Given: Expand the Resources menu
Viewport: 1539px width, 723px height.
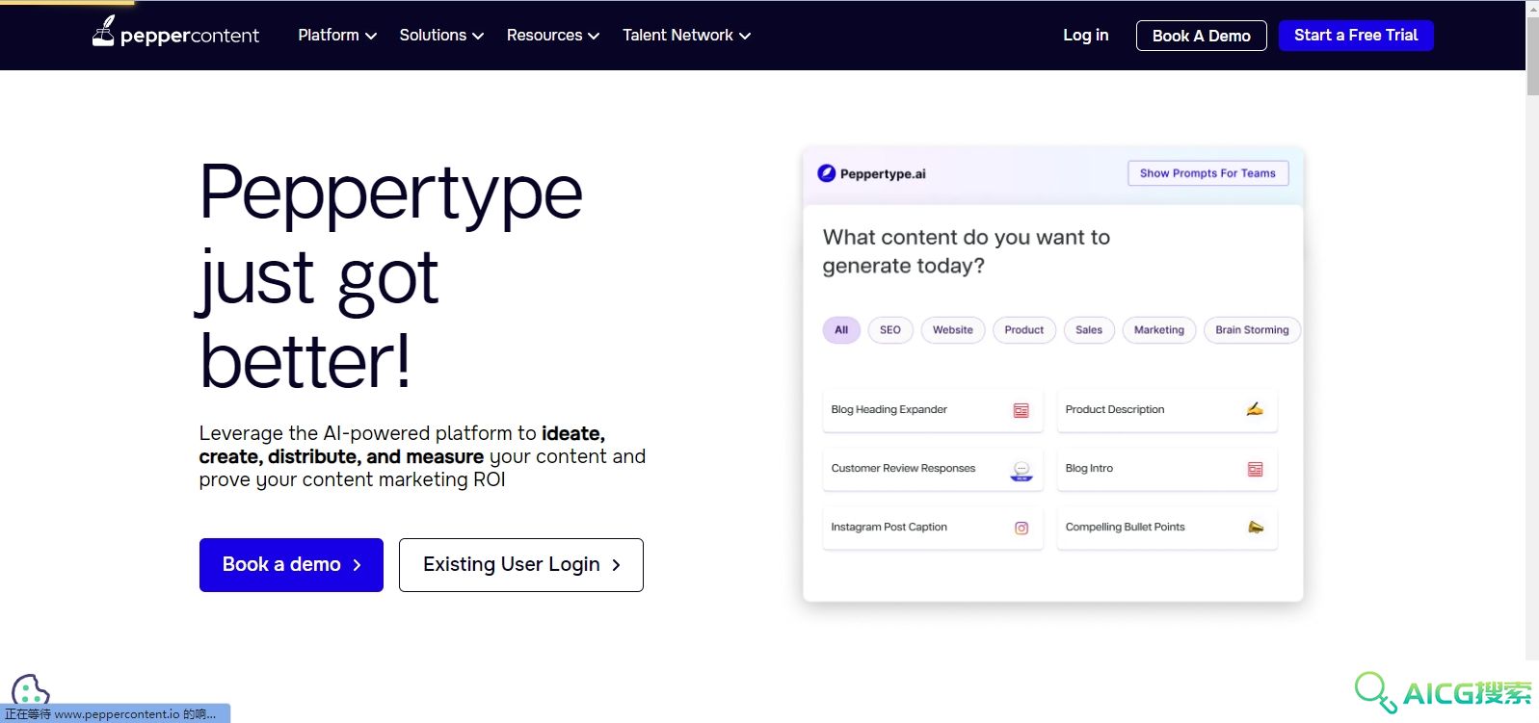Looking at the screenshot, I should pyautogui.click(x=553, y=36).
